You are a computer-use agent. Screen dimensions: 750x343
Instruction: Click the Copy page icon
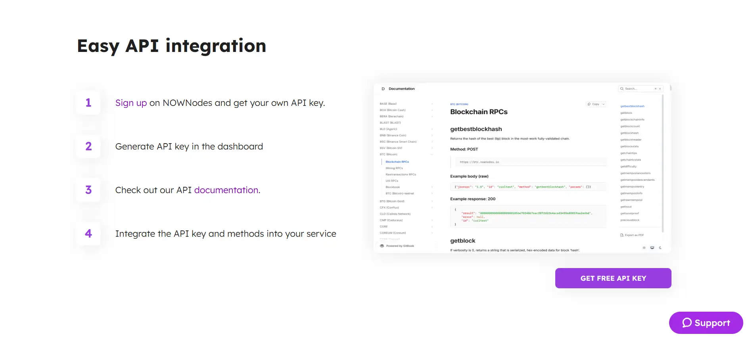point(589,104)
